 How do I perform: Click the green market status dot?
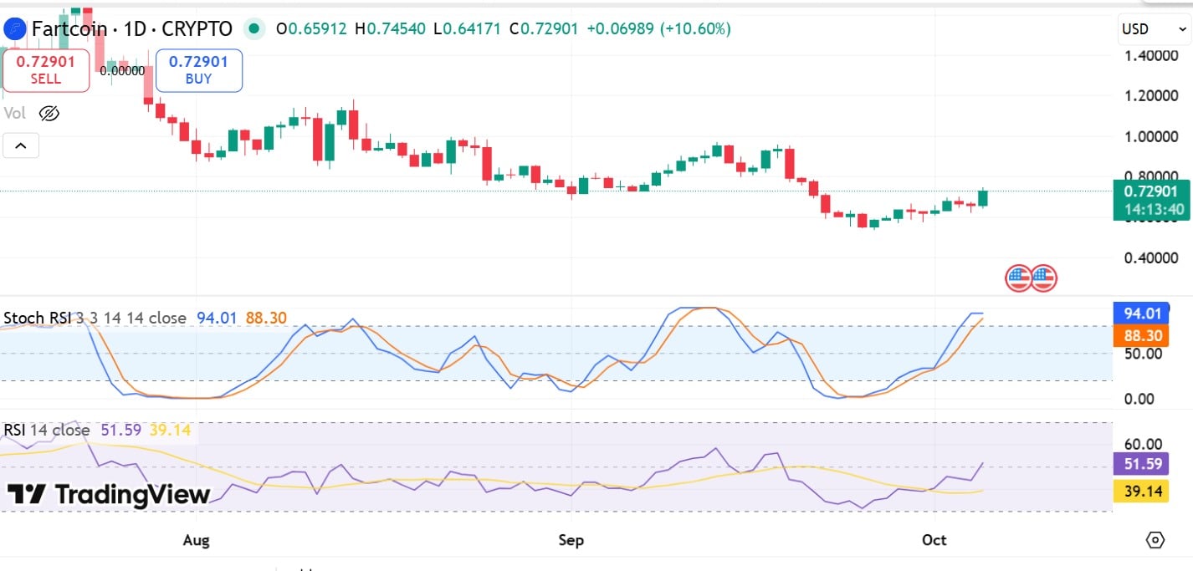(253, 28)
